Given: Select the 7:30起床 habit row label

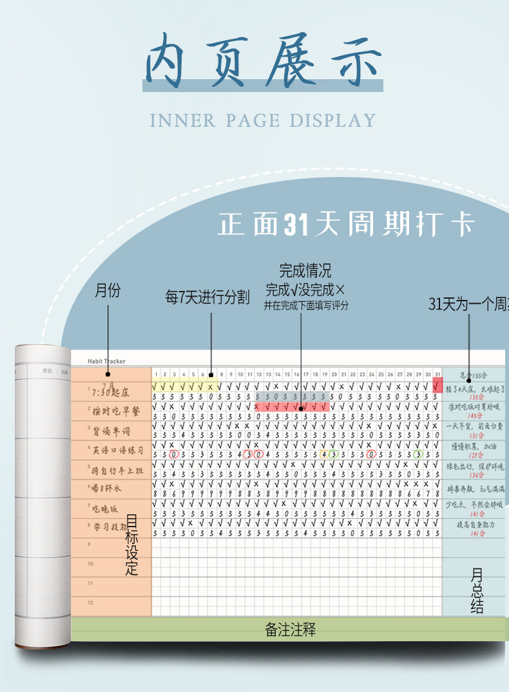Looking at the screenshot, I should pos(110,391).
